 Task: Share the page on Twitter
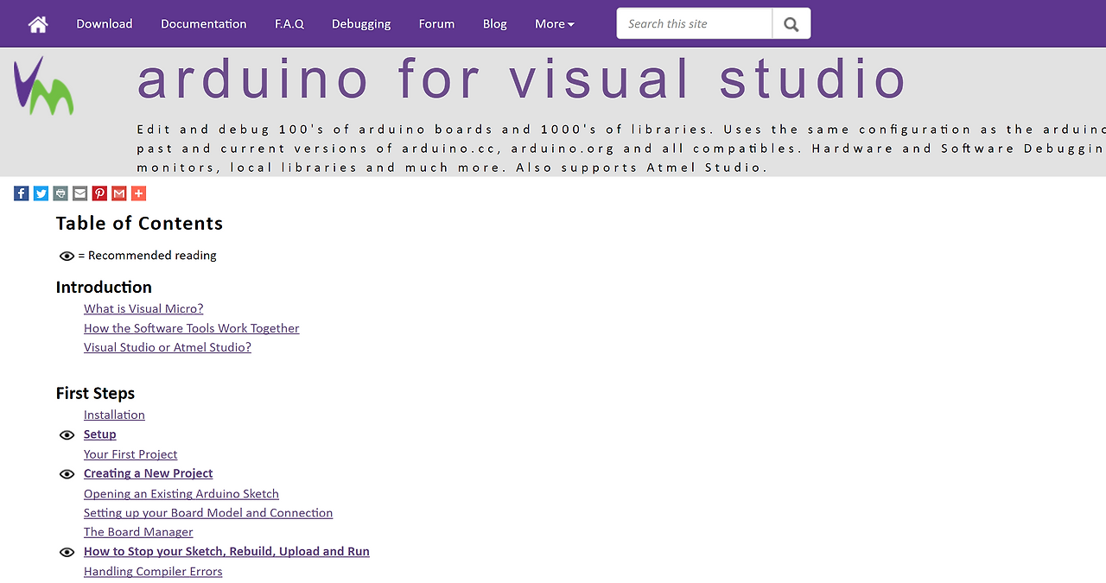(41, 193)
